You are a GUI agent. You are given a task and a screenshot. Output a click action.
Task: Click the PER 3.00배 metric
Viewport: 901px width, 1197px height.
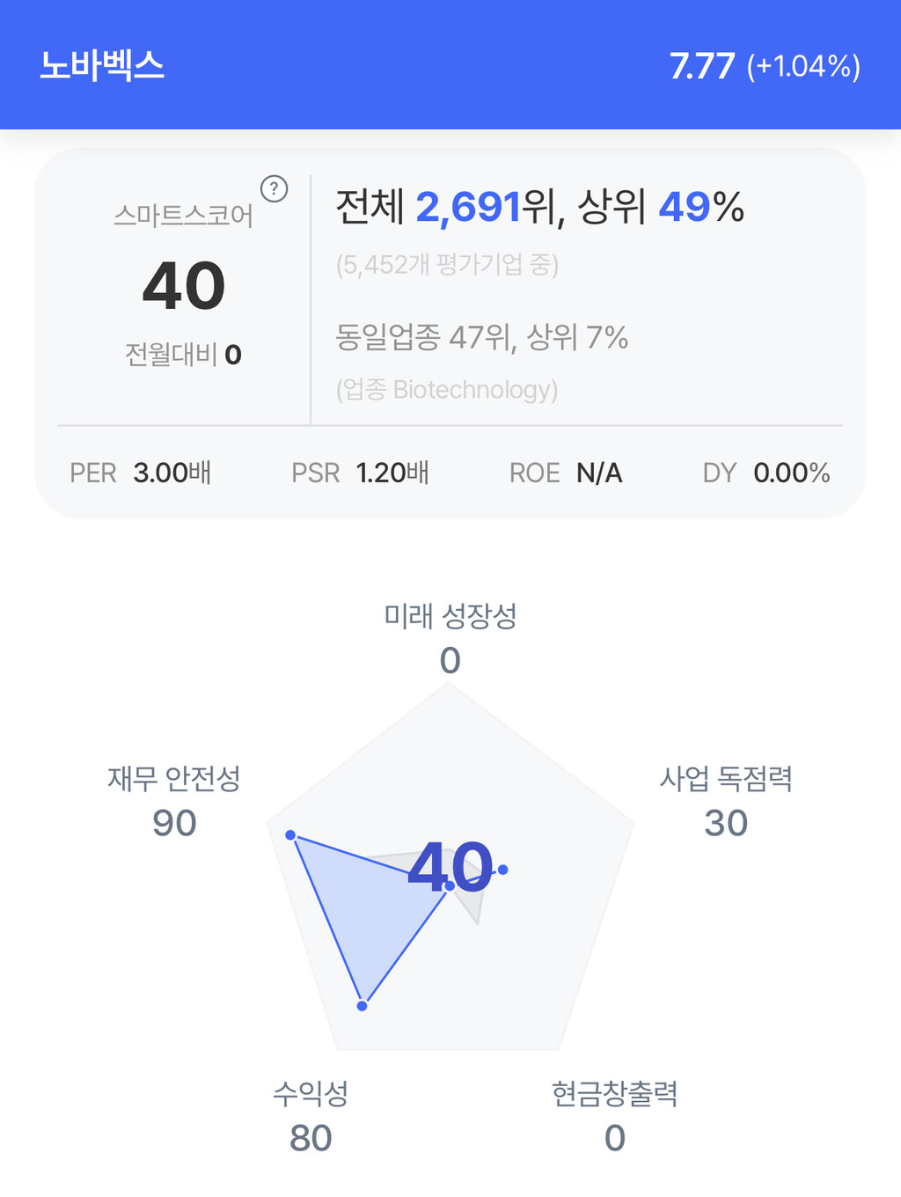(141, 473)
